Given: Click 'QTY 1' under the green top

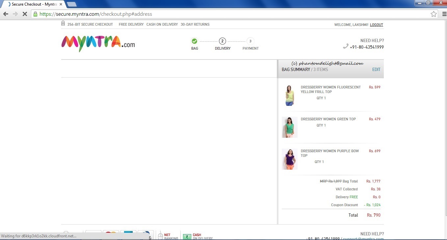Looking at the screenshot, I should pos(321,125).
